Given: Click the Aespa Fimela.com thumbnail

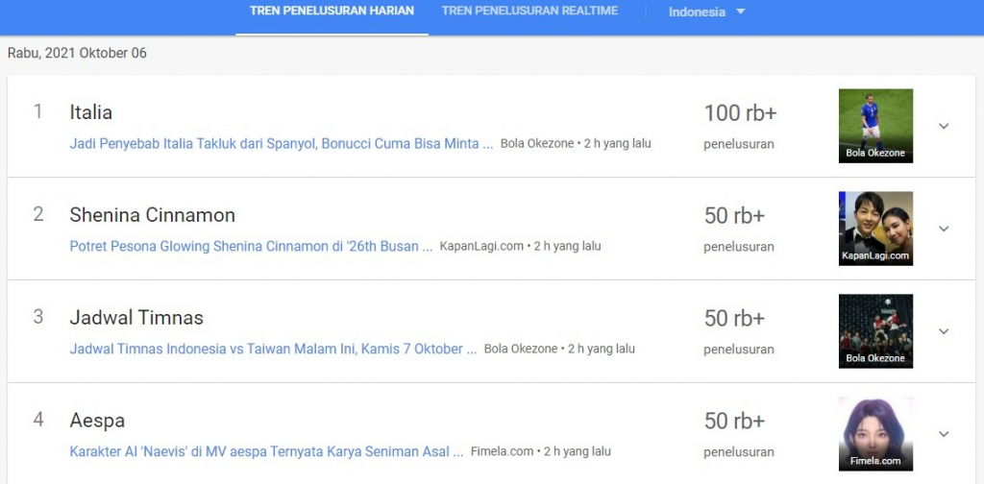Looking at the screenshot, I should 875,434.
